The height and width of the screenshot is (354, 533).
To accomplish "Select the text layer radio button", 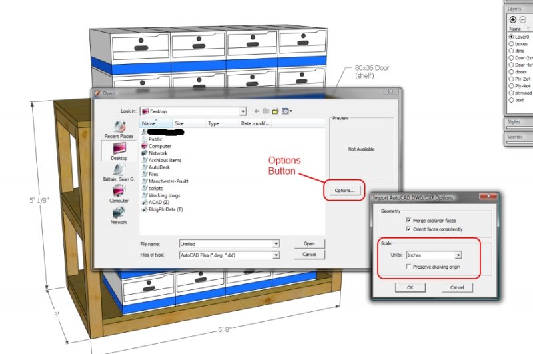I will click(511, 100).
